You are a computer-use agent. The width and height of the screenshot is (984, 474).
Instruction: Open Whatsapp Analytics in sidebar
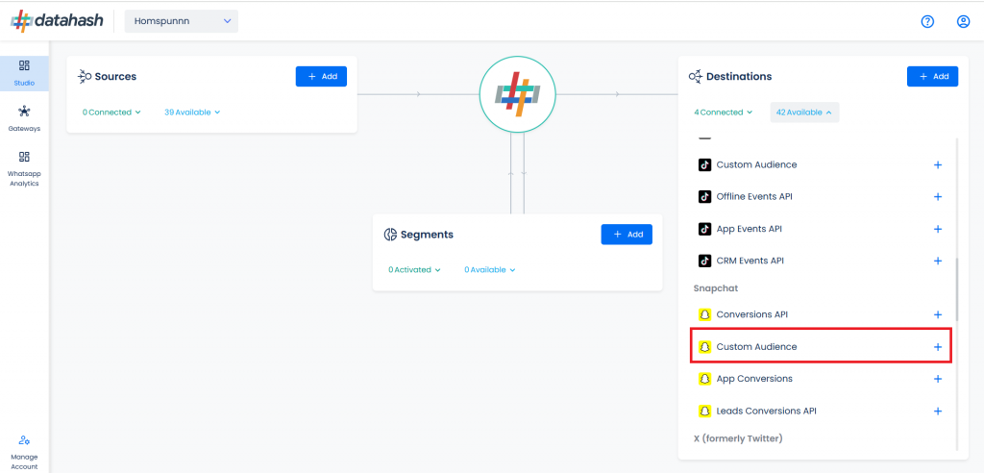point(24,169)
